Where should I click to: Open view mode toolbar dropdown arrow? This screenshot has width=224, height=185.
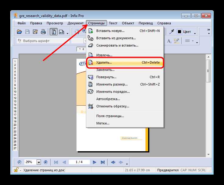67,34
